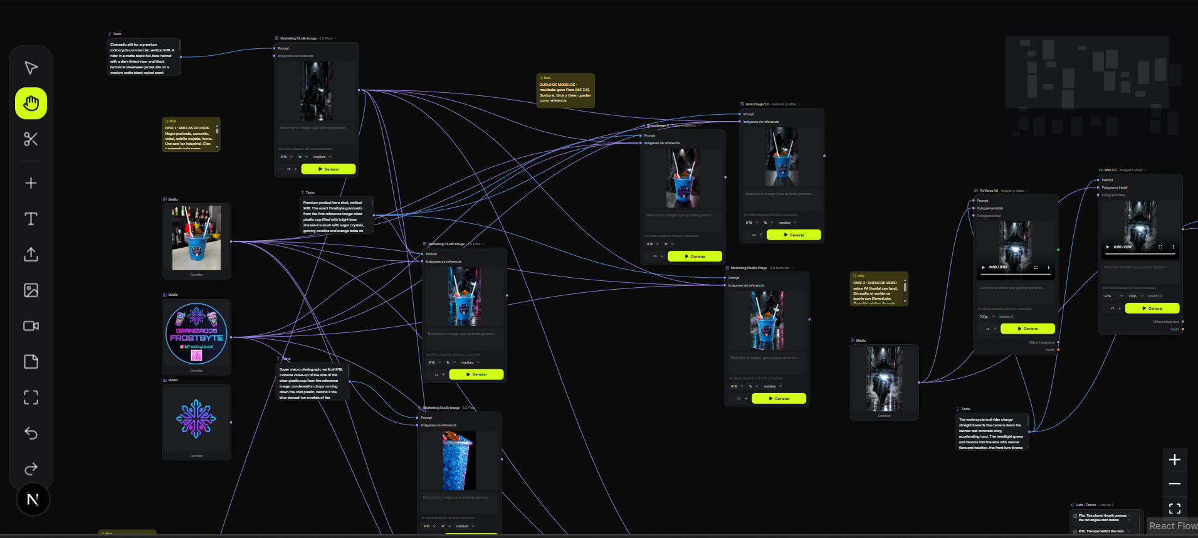Open the round N logo button

pyautogui.click(x=33, y=500)
